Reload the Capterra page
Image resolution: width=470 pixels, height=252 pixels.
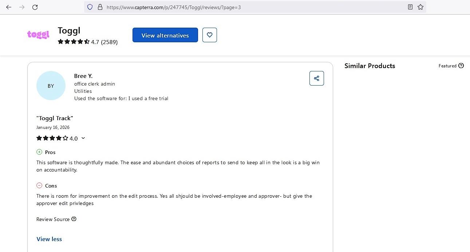(x=35, y=7)
